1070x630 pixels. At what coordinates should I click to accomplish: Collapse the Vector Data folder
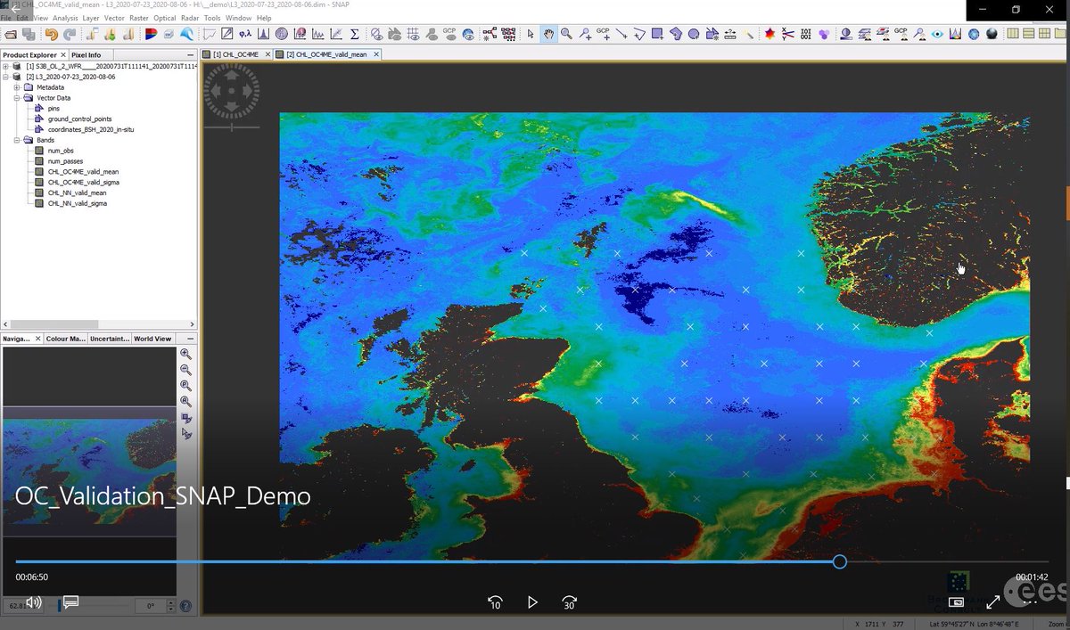tap(16, 98)
